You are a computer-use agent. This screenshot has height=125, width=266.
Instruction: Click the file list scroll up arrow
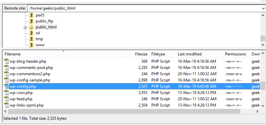click(263, 53)
